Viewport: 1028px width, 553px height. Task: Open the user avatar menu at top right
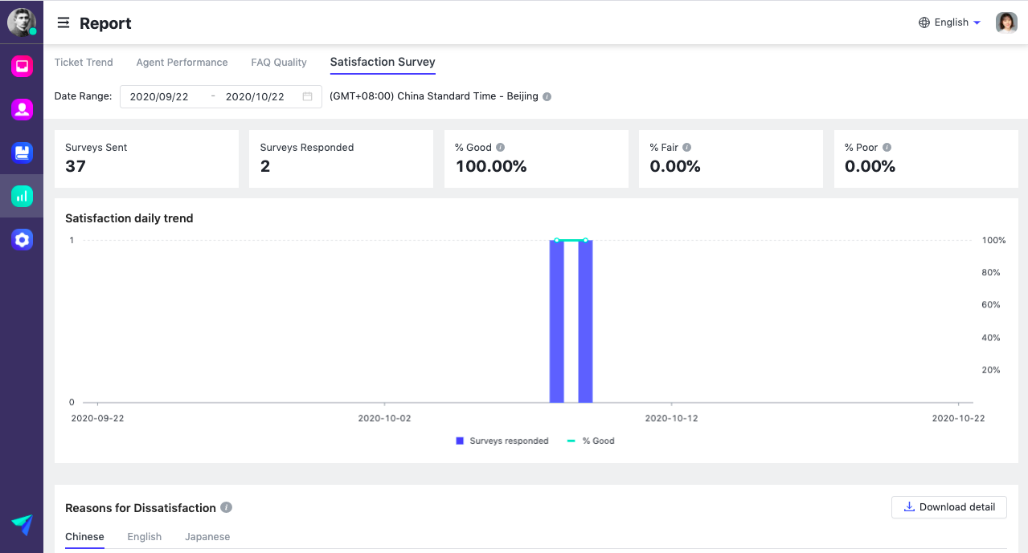(x=1006, y=22)
